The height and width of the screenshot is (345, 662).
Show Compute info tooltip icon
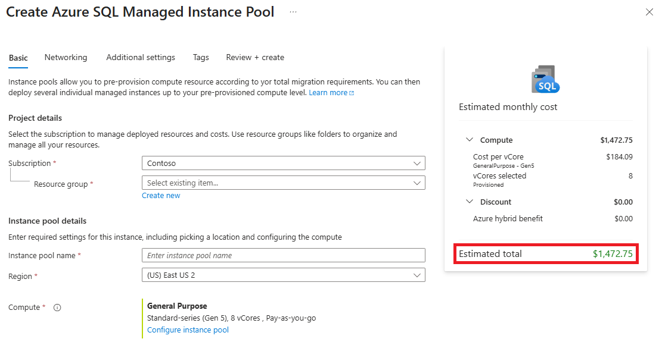click(57, 308)
